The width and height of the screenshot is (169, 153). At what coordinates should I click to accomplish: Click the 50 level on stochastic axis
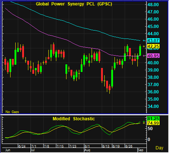[x=150, y=129]
